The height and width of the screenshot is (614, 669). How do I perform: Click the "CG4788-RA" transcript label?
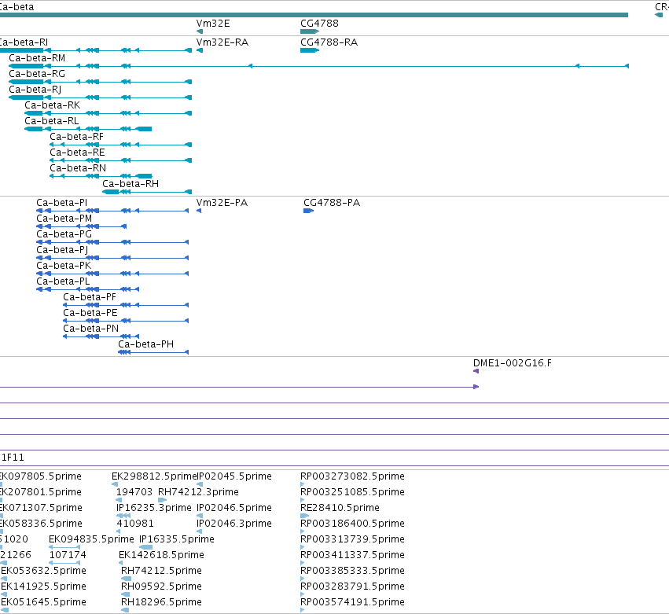[x=329, y=42]
